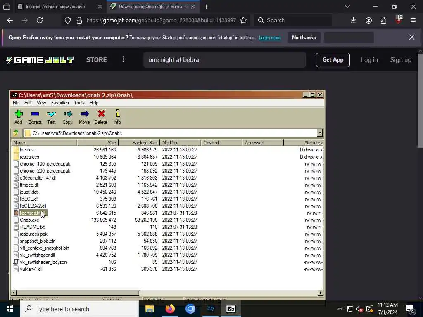This screenshot has height=317, width=423.
Task: Reload the current page
Action: click(40, 20)
